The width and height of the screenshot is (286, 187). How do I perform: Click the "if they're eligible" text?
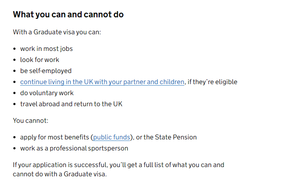pyautogui.click(x=212, y=82)
